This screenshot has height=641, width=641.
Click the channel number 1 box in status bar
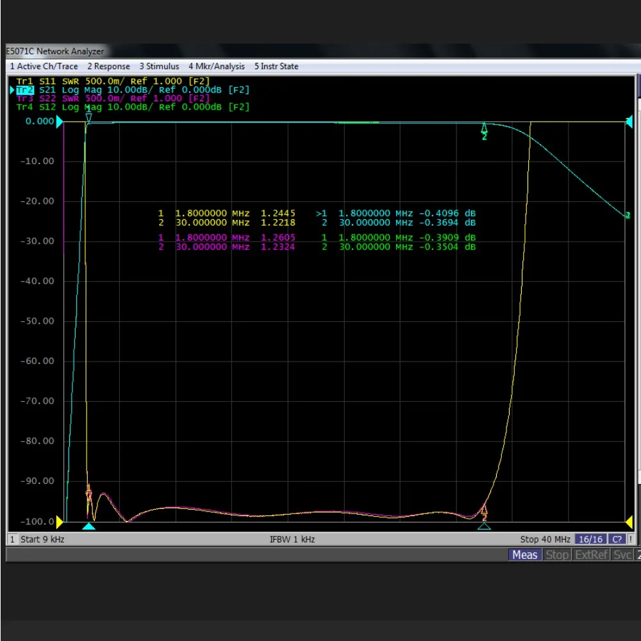coord(12,539)
